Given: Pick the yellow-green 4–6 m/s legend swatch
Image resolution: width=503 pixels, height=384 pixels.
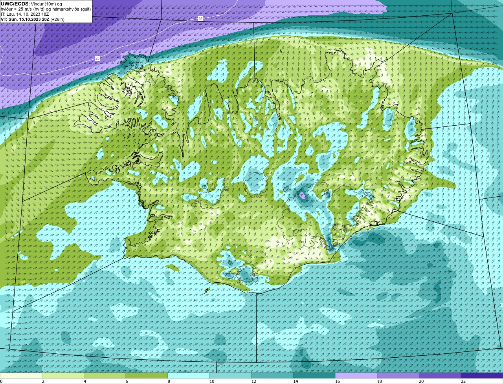Looking at the screenshot, I should pyautogui.click(x=105, y=375).
